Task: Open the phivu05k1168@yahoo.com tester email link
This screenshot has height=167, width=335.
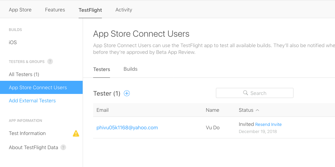Action: 127,128
